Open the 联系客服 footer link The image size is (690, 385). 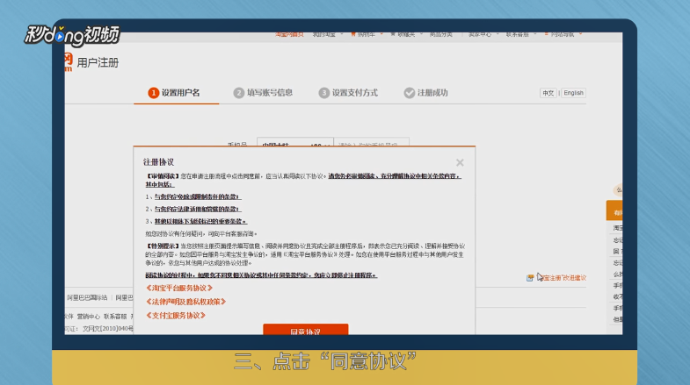click(x=115, y=317)
